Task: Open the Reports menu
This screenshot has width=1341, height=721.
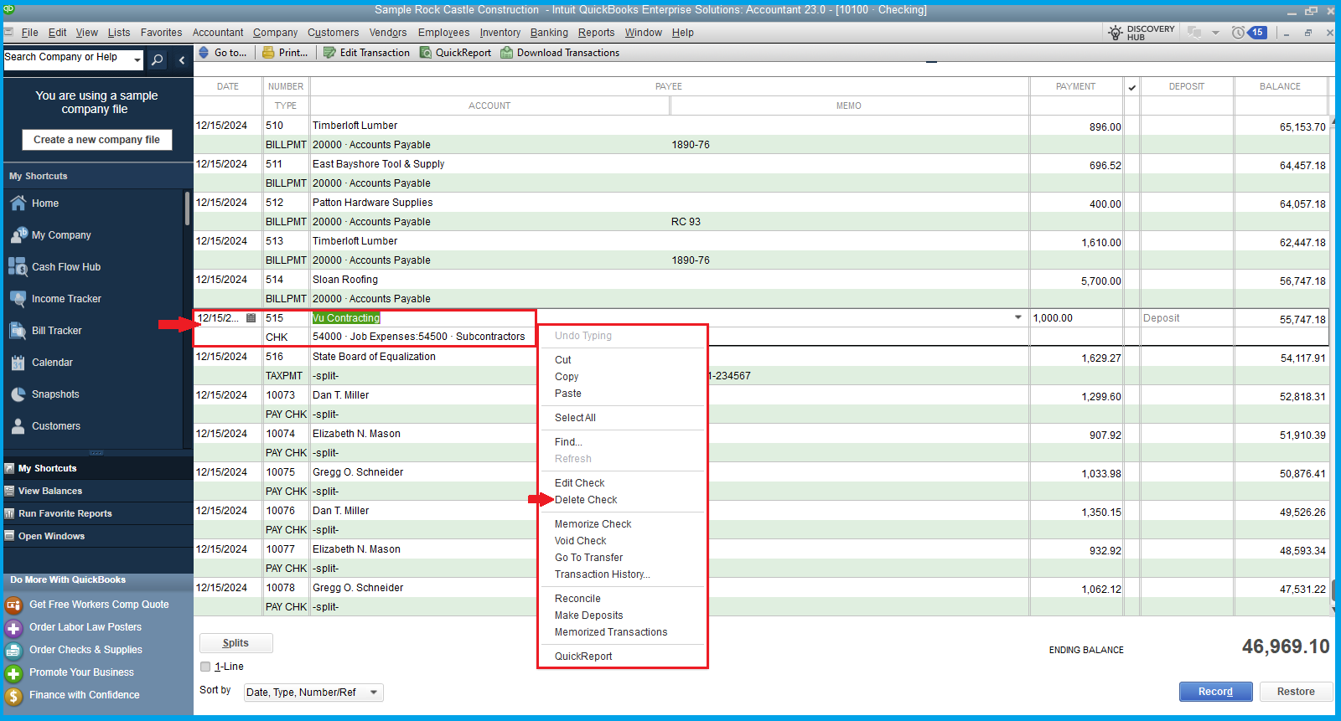Action: (x=596, y=33)
